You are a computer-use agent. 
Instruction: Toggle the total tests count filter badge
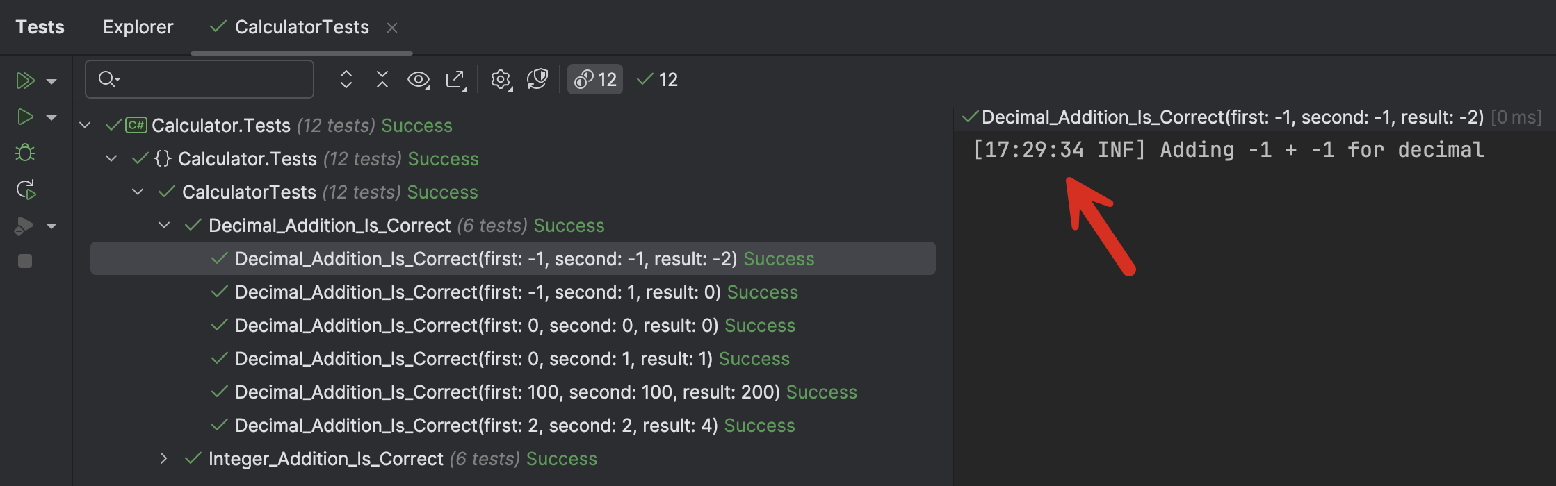(594, 79)
